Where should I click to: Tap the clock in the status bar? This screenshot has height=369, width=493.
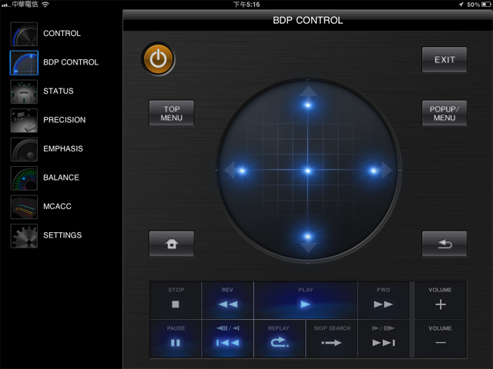pyautogui.click(x=246, y=5)
